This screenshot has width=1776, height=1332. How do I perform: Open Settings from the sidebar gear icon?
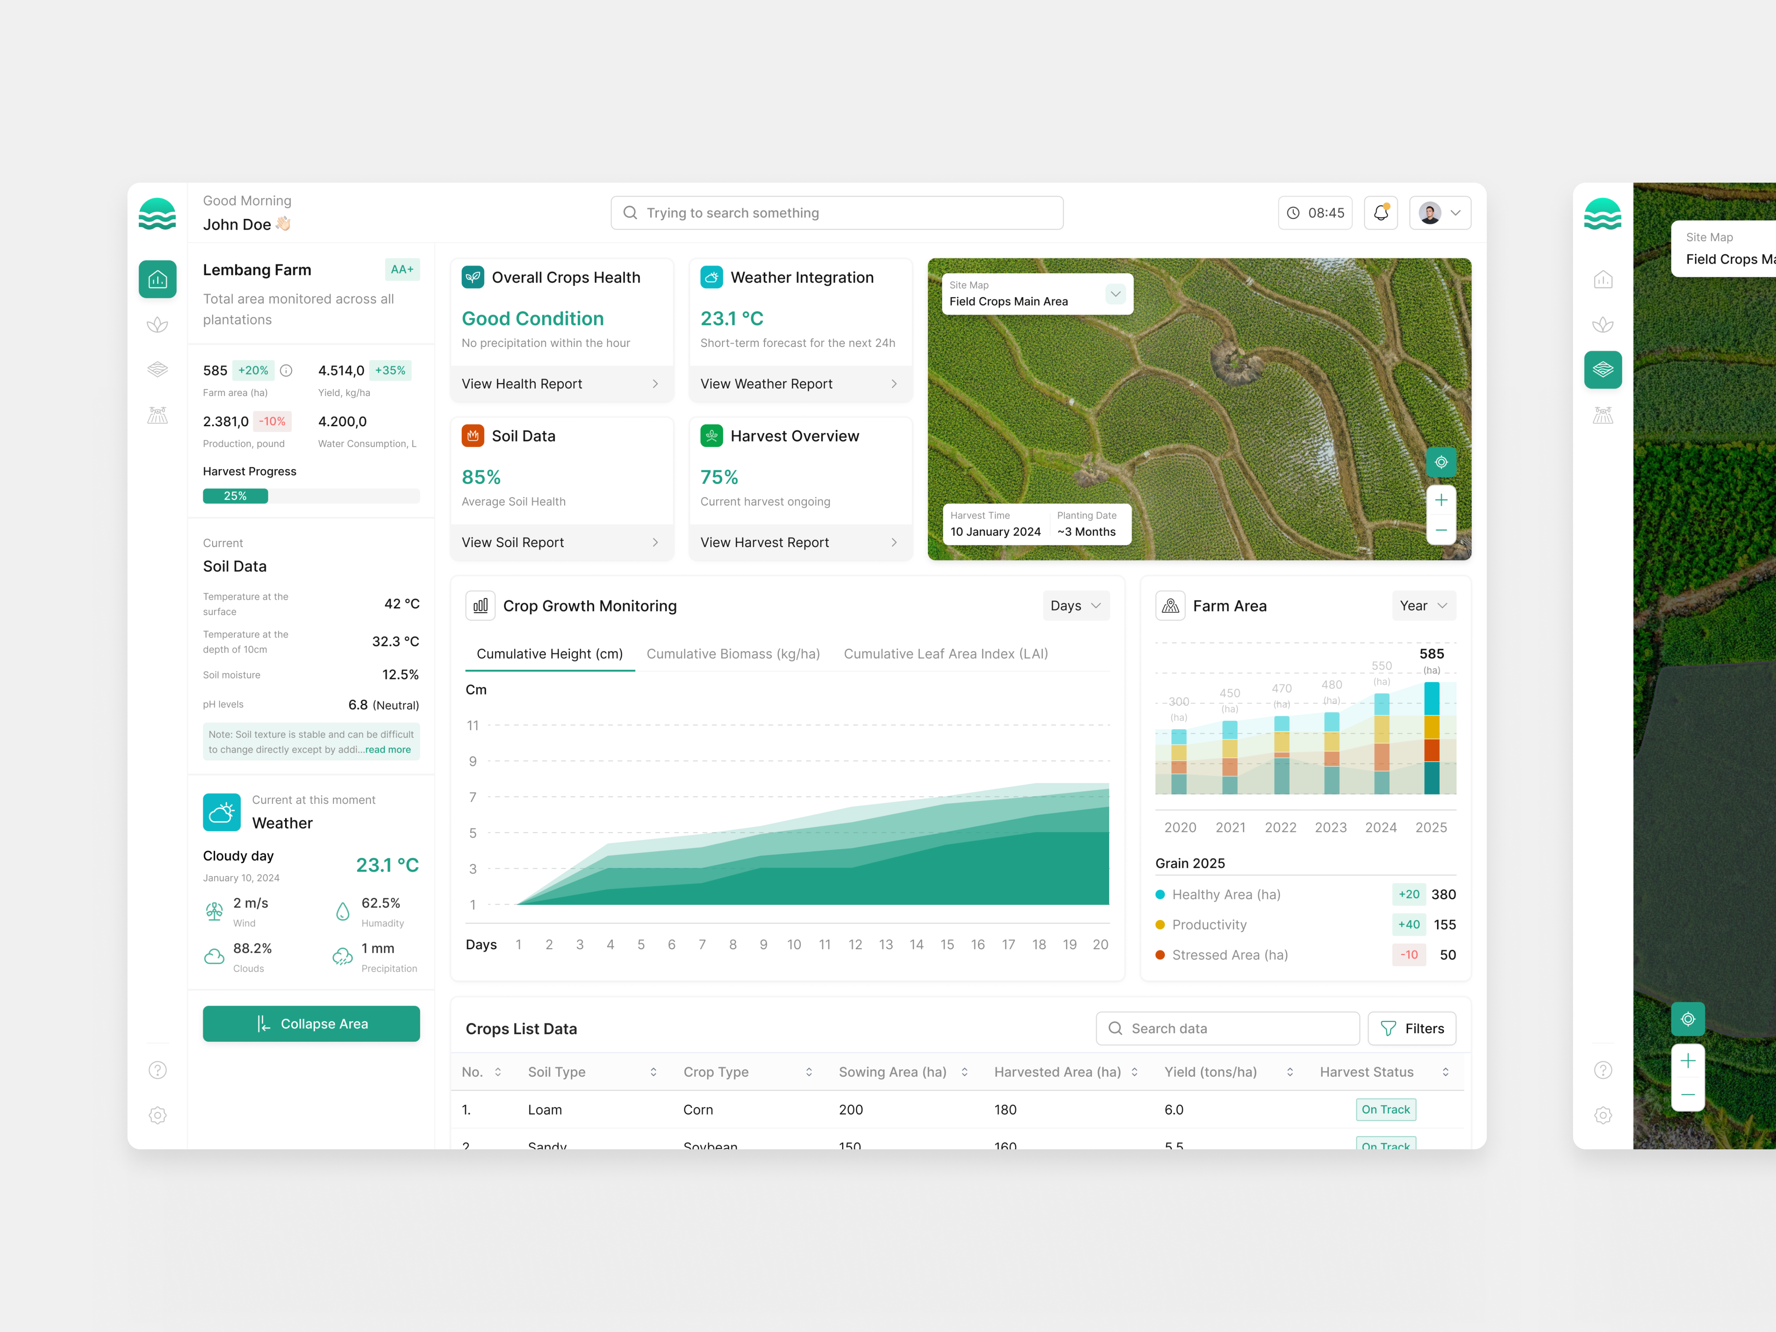click(x=157, y=1115)
